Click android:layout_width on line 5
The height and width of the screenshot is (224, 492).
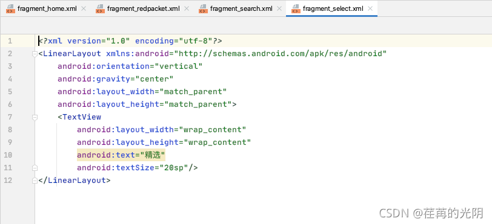click(106, 92)
